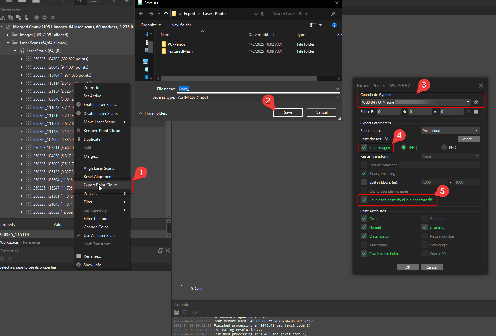Toggle the Color point attribute checkbox

[x=364, y=218]
